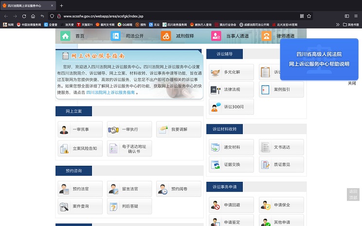Viewport: 362px width, 226px height.
Task: Select the 我要调解 mediation option
Action: pyautogui.click(x=179, y=129)
